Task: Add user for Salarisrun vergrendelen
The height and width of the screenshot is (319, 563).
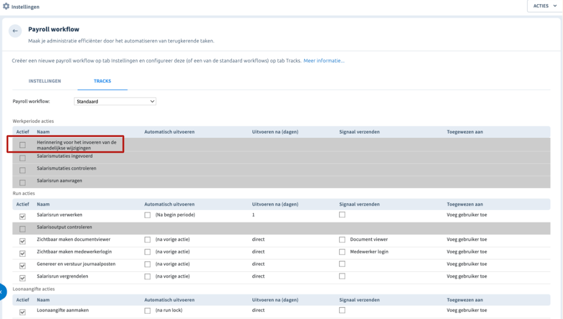Action: tap(467, 276)
